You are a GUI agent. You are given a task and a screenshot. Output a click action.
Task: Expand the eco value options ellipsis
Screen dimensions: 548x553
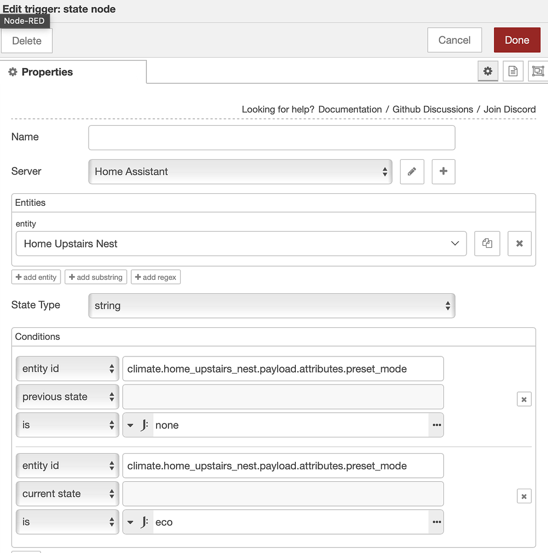click(x=437, y=522)
